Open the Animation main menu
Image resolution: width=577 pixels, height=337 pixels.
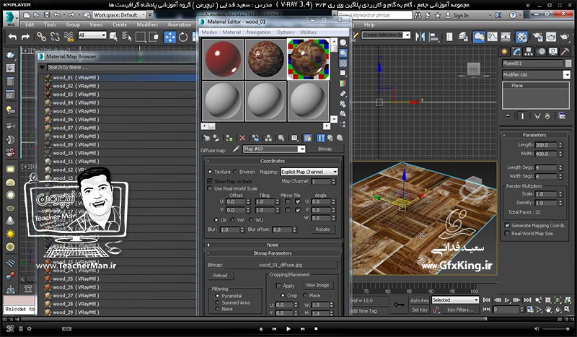179,25
